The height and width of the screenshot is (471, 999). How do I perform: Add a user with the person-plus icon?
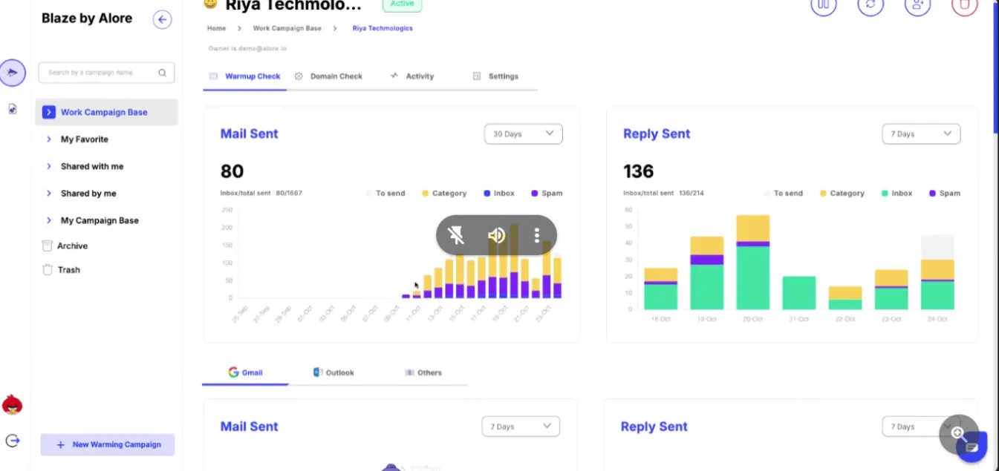click(917, 4)
